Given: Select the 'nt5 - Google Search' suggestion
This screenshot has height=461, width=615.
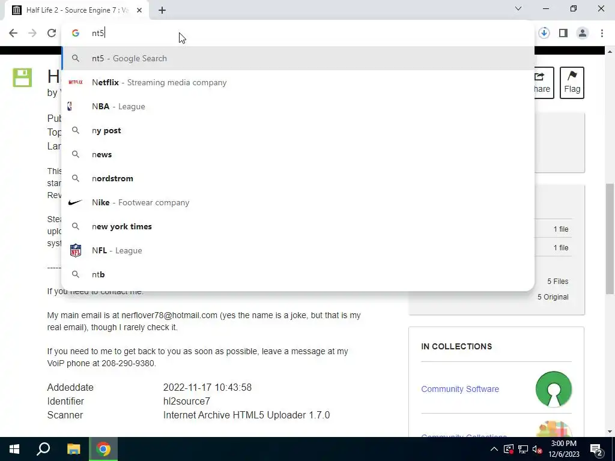Looking at the screenshot, I should point(298,58).
